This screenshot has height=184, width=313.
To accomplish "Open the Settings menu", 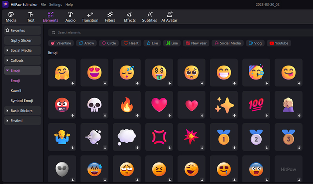I will (56, 5).
